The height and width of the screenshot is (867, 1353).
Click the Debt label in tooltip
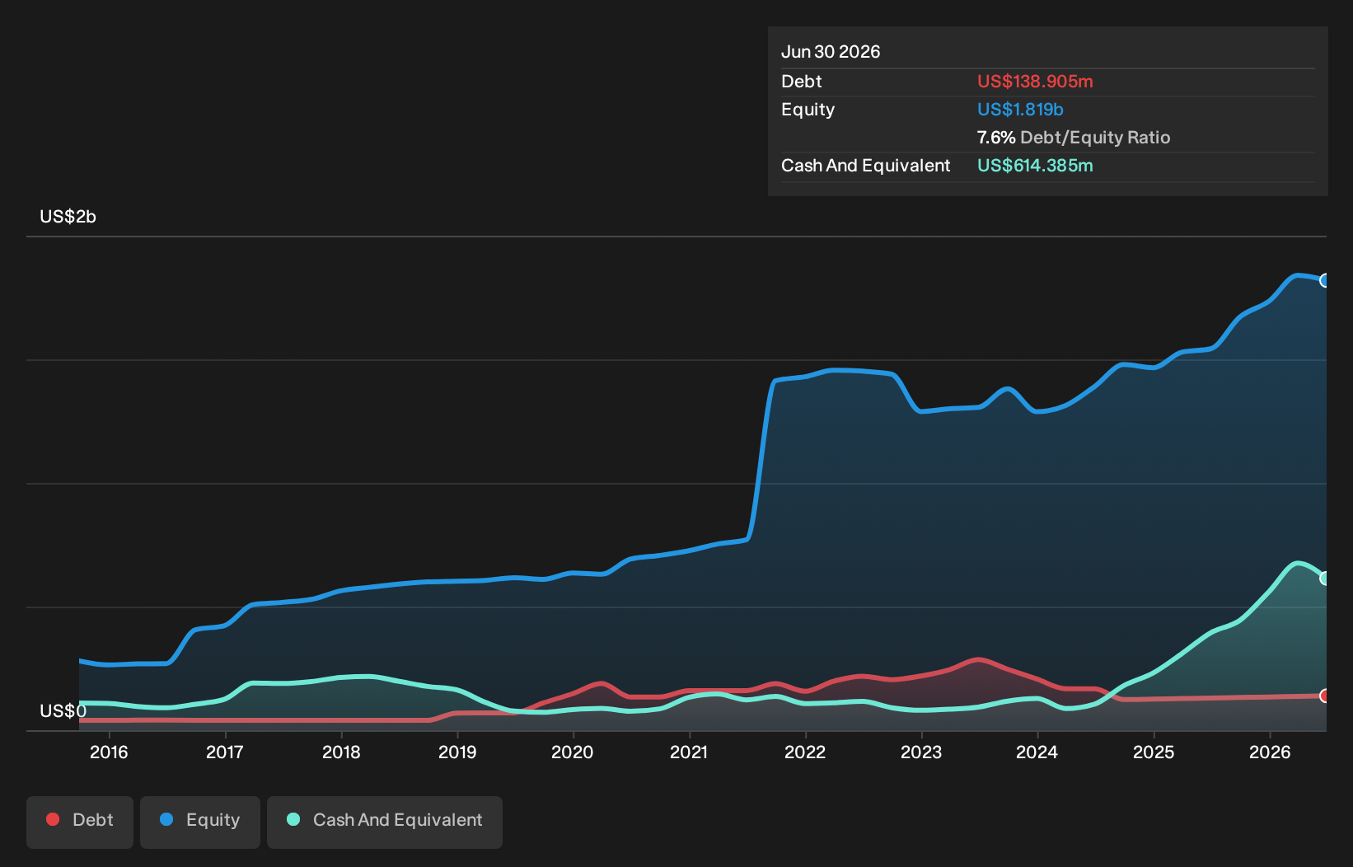[802, 82]
